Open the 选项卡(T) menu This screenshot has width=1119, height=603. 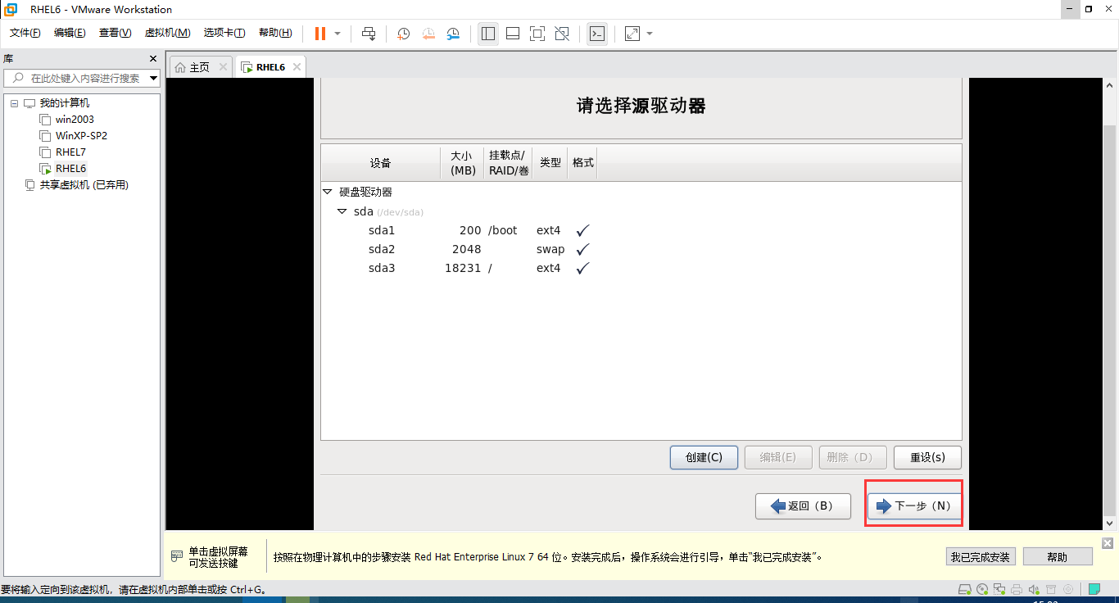(x=224, y=33)
